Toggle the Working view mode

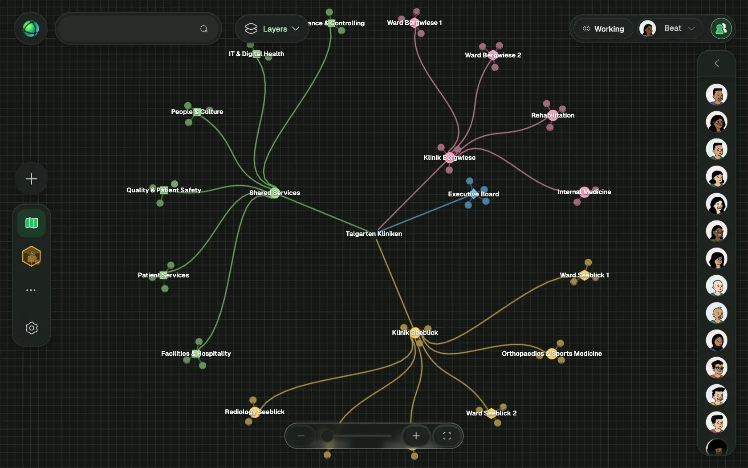tap(603, 29)
